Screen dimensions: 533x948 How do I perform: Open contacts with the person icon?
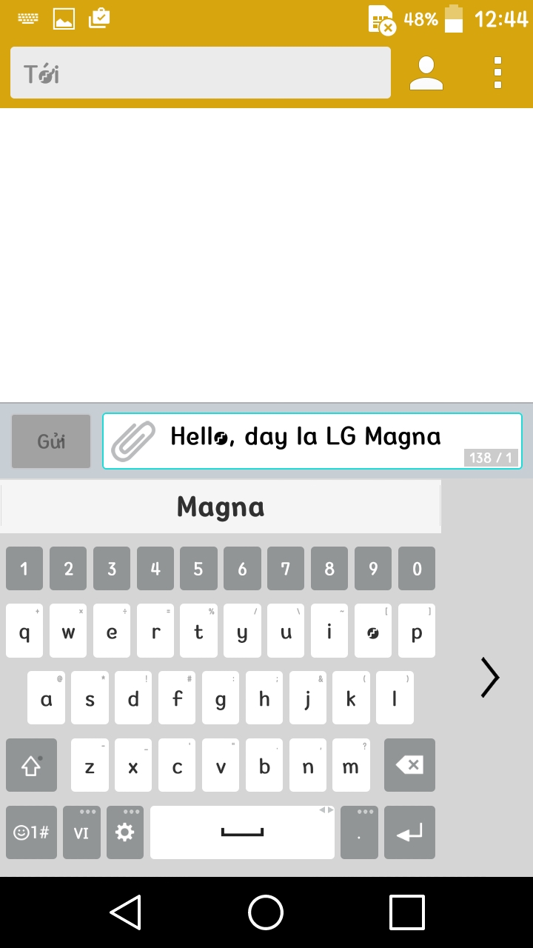(x=425, y=72)
